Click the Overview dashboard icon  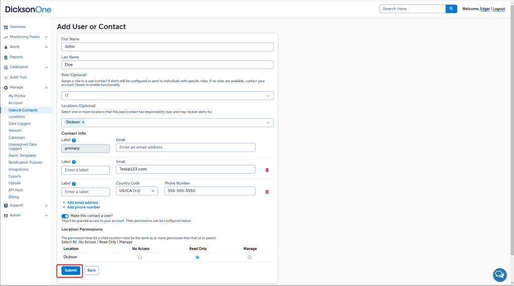tap(6, 27)
